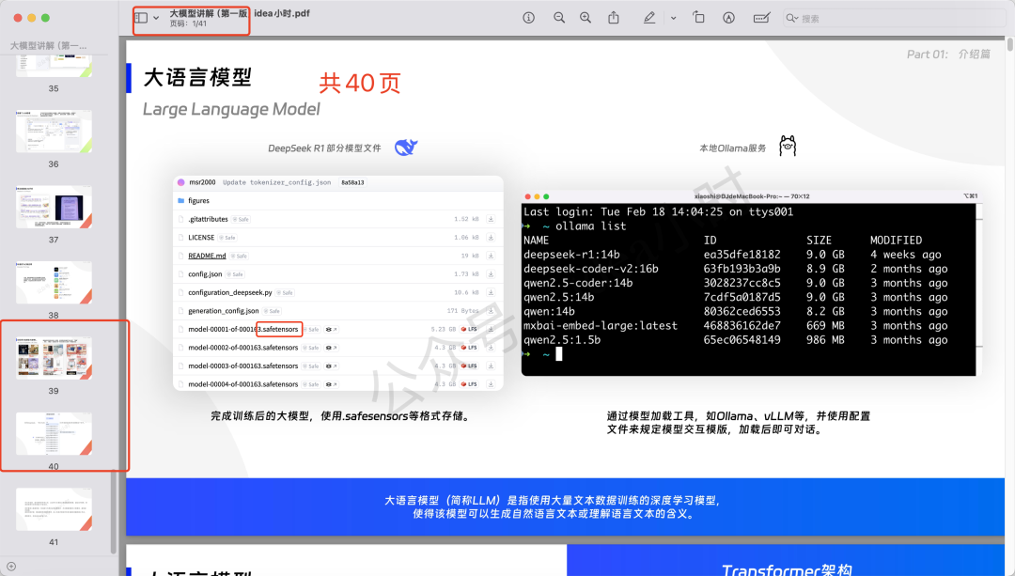Click the msr2000 commit author name
1015x576 pixels.
pyautogui.click(x=202, y=182)
